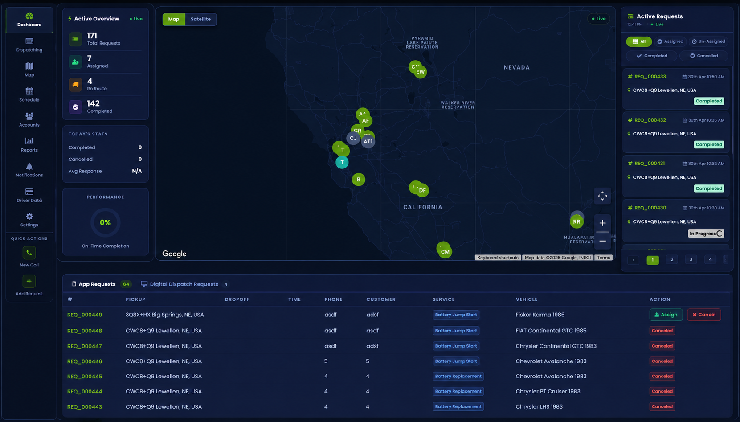The height and width of the screenshot is (422, 740).
Task: Click the RR map marker
Action: [577, 221]
